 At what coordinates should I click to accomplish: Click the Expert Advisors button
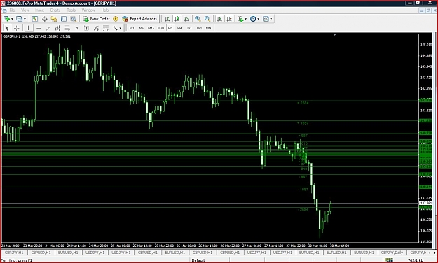point(139,19)
